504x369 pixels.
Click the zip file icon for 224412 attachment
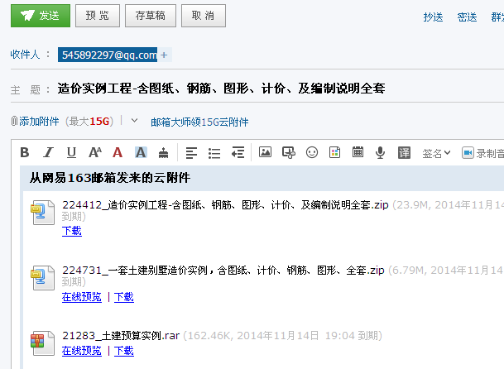click(x=42, y=212)
